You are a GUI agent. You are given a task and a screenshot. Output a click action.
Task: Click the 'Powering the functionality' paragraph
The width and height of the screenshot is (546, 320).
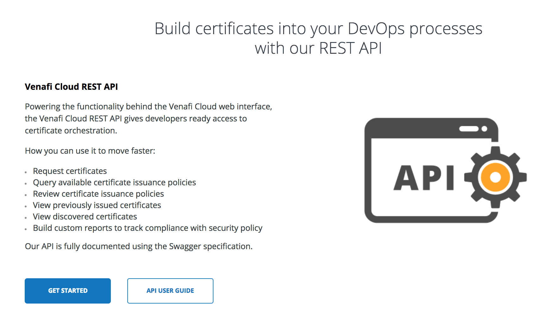coord(149,119)
